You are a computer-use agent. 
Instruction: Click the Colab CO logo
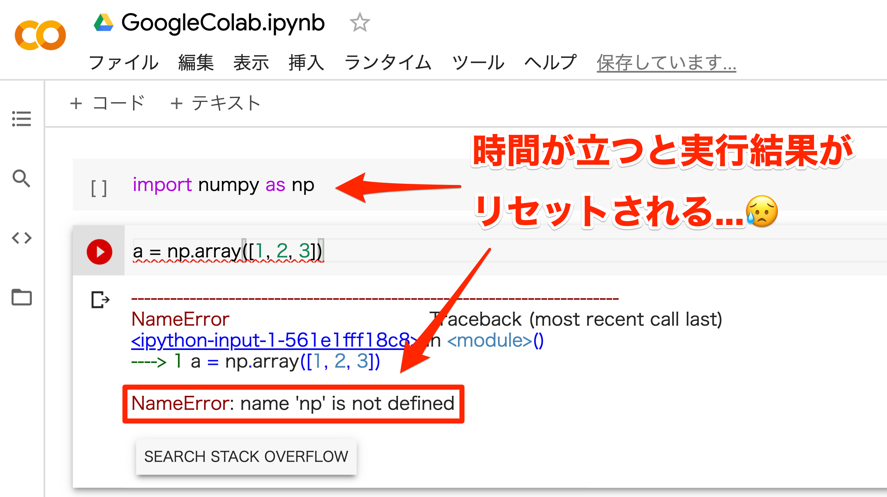[x=40, y=35]
